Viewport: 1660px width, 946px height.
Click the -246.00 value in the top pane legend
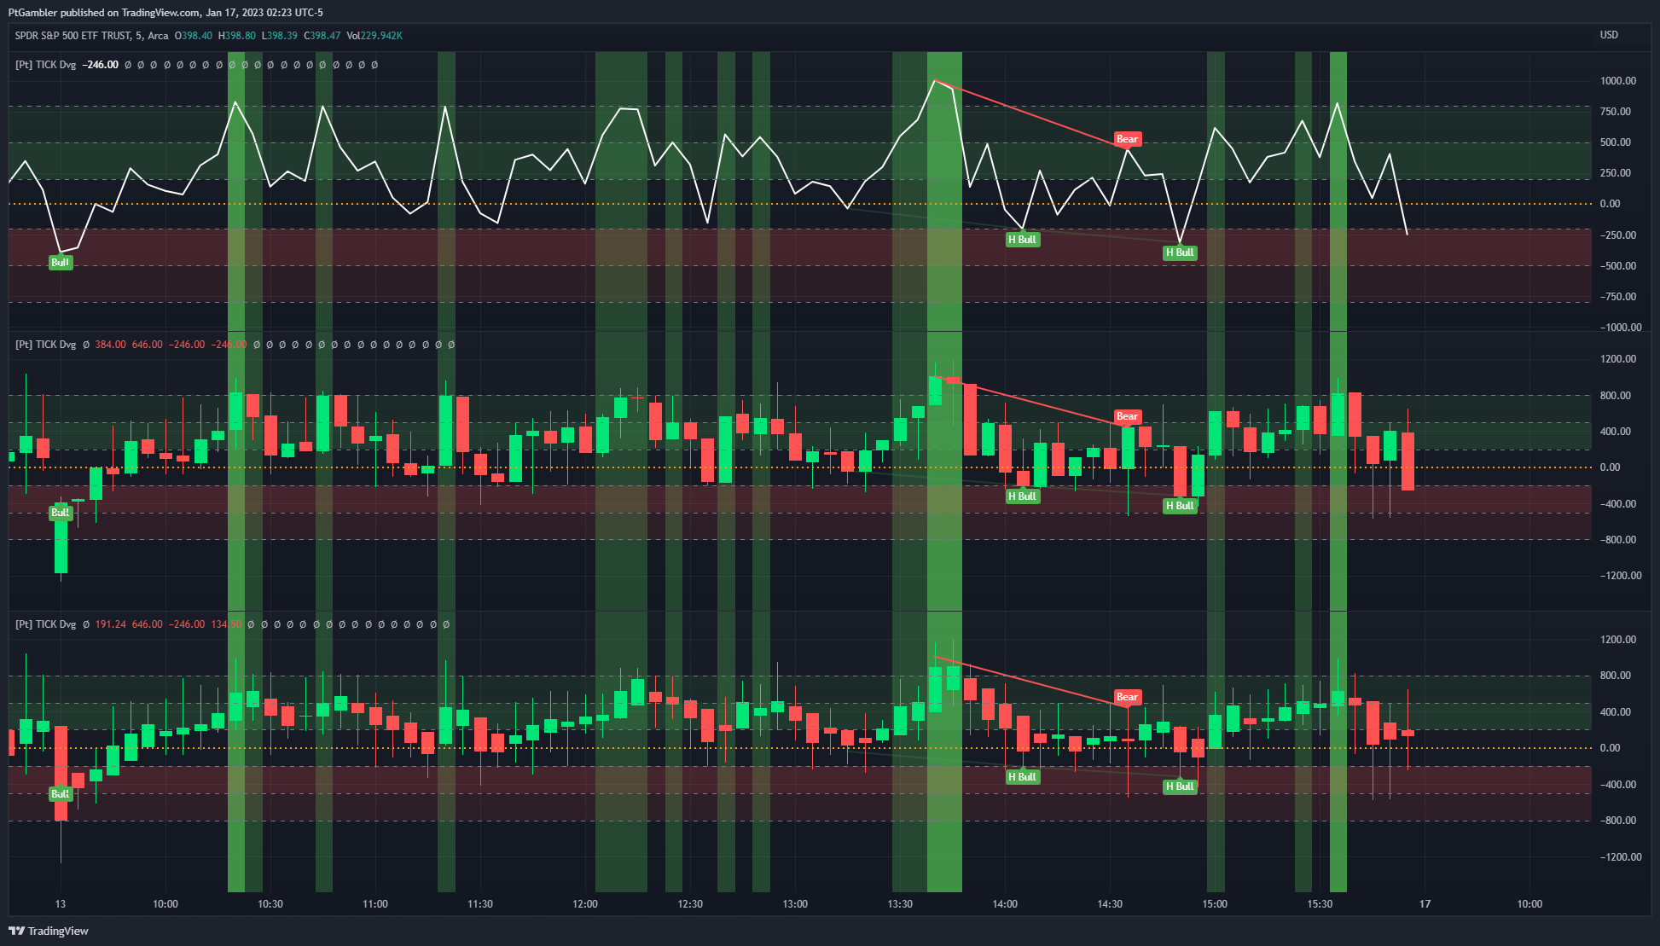tap(101, 65)
